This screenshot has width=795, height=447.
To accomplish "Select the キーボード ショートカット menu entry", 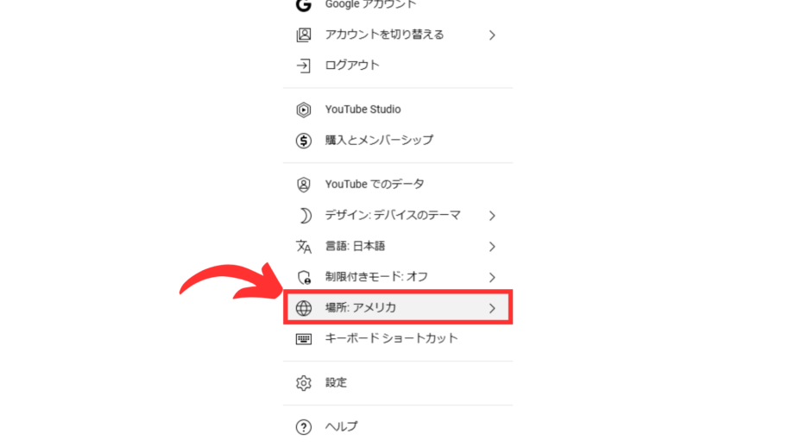I will click(x=397, y=338).
